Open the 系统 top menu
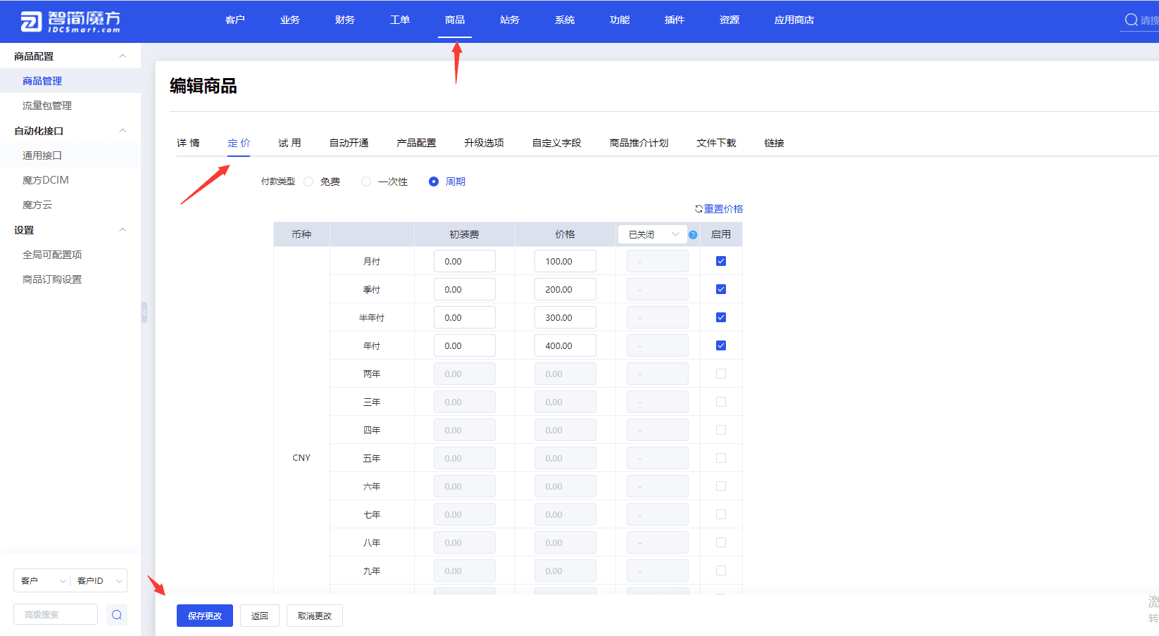Image resolution: width=1159 pixels, height=636 pixels. click(x=565, y=20)
